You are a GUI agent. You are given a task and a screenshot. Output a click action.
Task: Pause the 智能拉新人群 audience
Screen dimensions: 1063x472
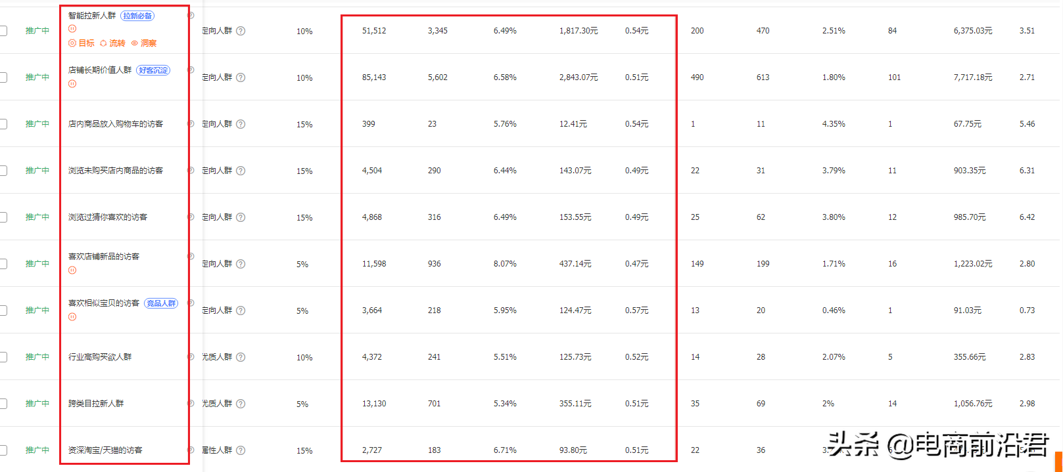click(72, 29)
